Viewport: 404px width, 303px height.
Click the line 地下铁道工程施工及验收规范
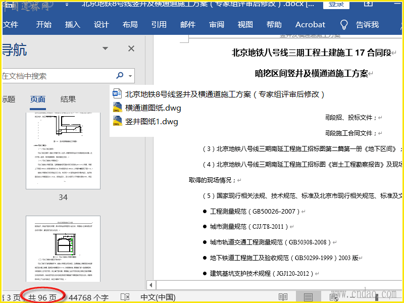pyautogui.click(x=284, y=258)
